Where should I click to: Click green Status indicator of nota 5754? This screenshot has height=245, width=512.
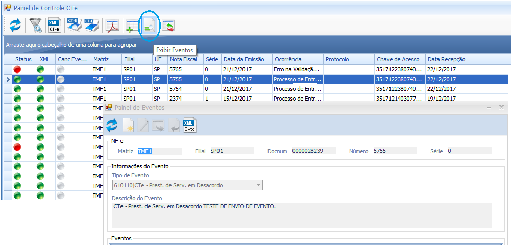click(17, 89)
